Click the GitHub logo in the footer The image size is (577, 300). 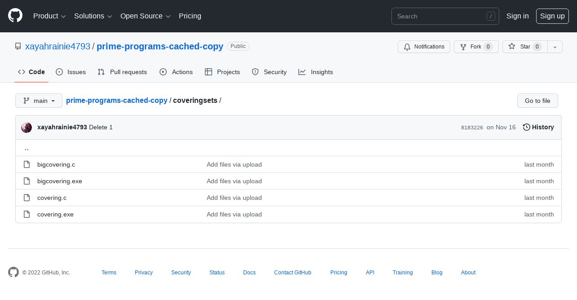click(x=13, y=272)
